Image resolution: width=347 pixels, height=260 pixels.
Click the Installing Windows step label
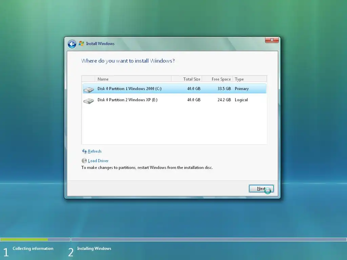(94, 248)
